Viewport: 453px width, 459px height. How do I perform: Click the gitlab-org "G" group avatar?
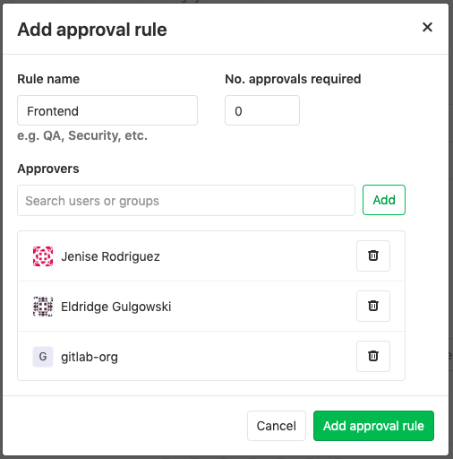click(43, 357)
